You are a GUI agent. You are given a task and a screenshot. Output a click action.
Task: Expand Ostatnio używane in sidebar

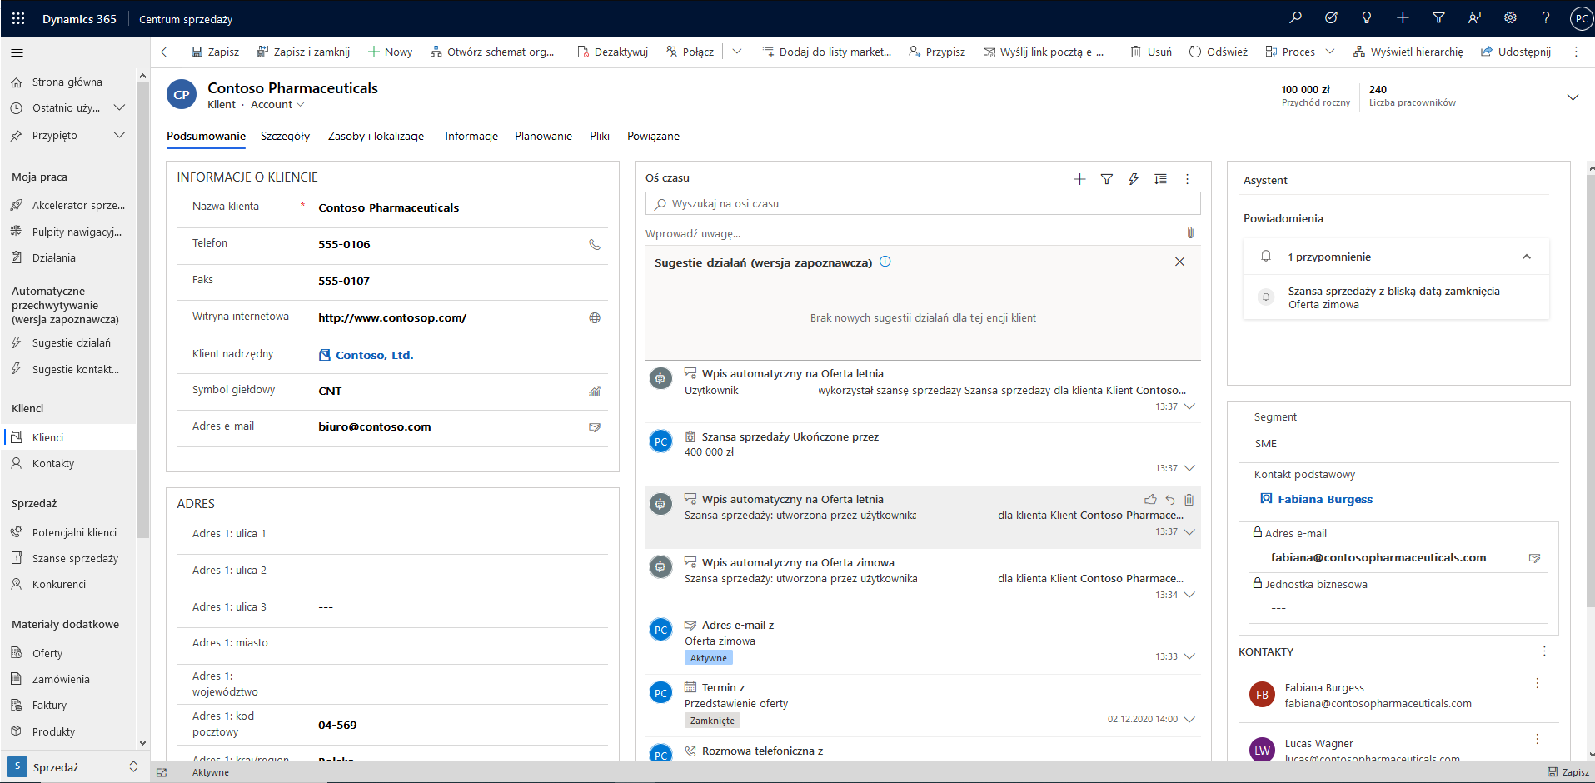tap(119, 107)
